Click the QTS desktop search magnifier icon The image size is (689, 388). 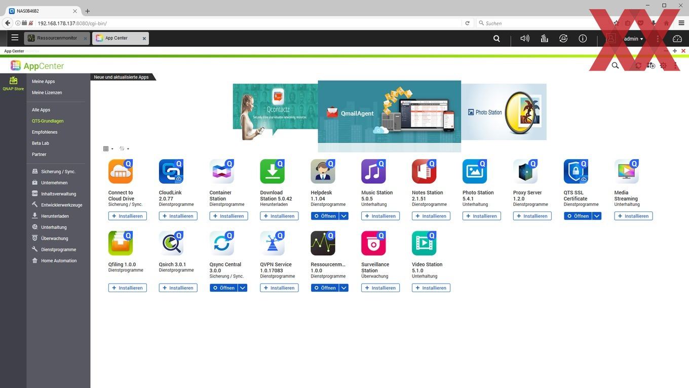(x=496, y=39)
